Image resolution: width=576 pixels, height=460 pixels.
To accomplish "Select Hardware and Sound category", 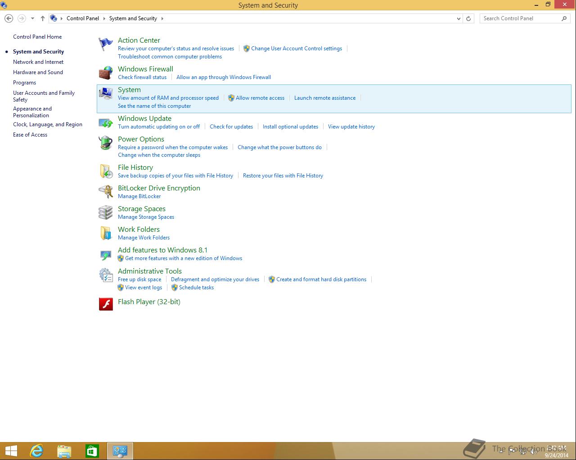I will (38, 72).
